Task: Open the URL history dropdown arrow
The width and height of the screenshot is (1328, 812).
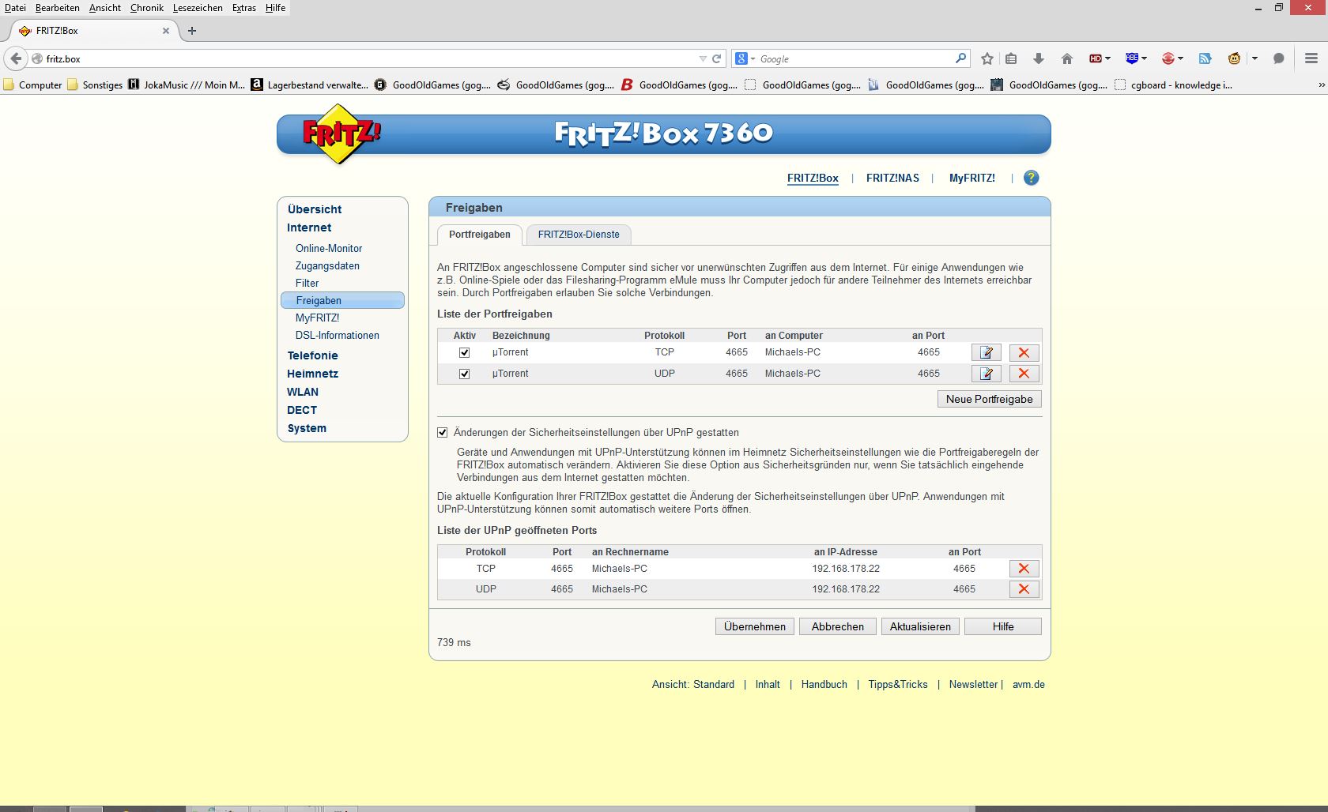Action: (703, 58)
